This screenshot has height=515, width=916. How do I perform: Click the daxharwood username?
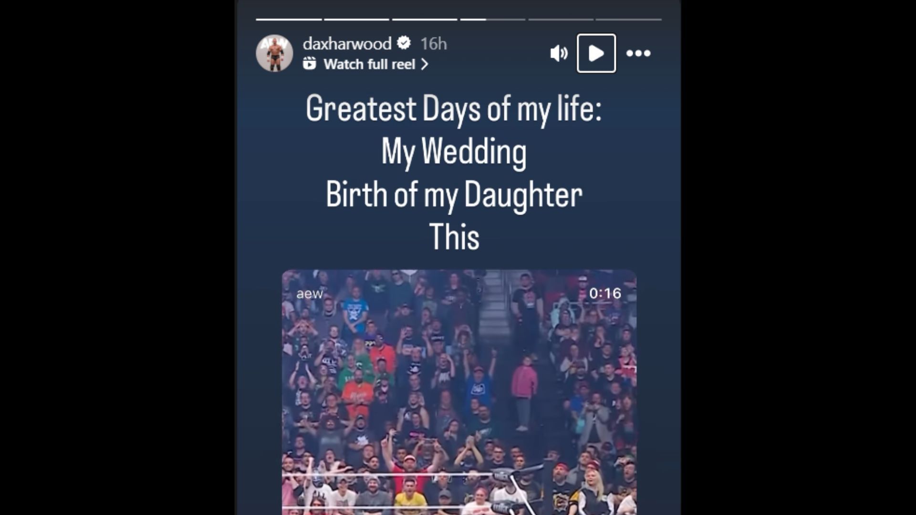(347, 43)
